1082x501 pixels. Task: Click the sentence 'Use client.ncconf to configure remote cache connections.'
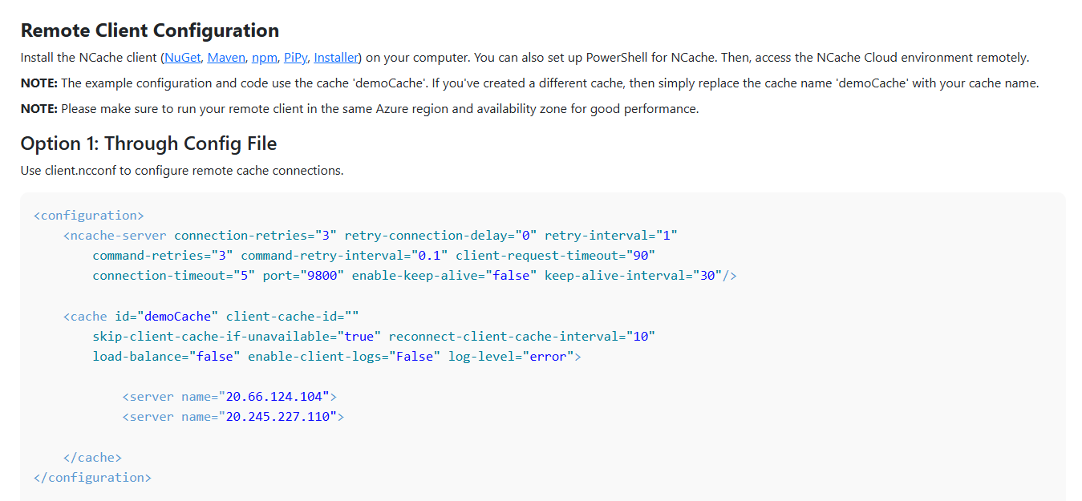coord(182,171)
